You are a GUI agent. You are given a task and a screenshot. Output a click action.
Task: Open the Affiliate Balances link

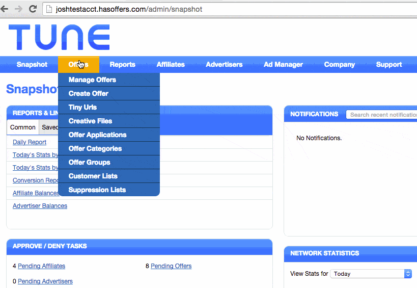point(36,193)
